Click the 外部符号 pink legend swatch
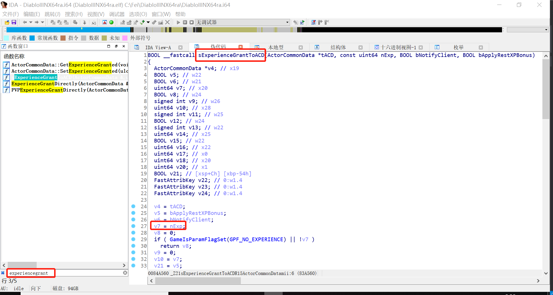The image size is (553, 295). [125, 38]
